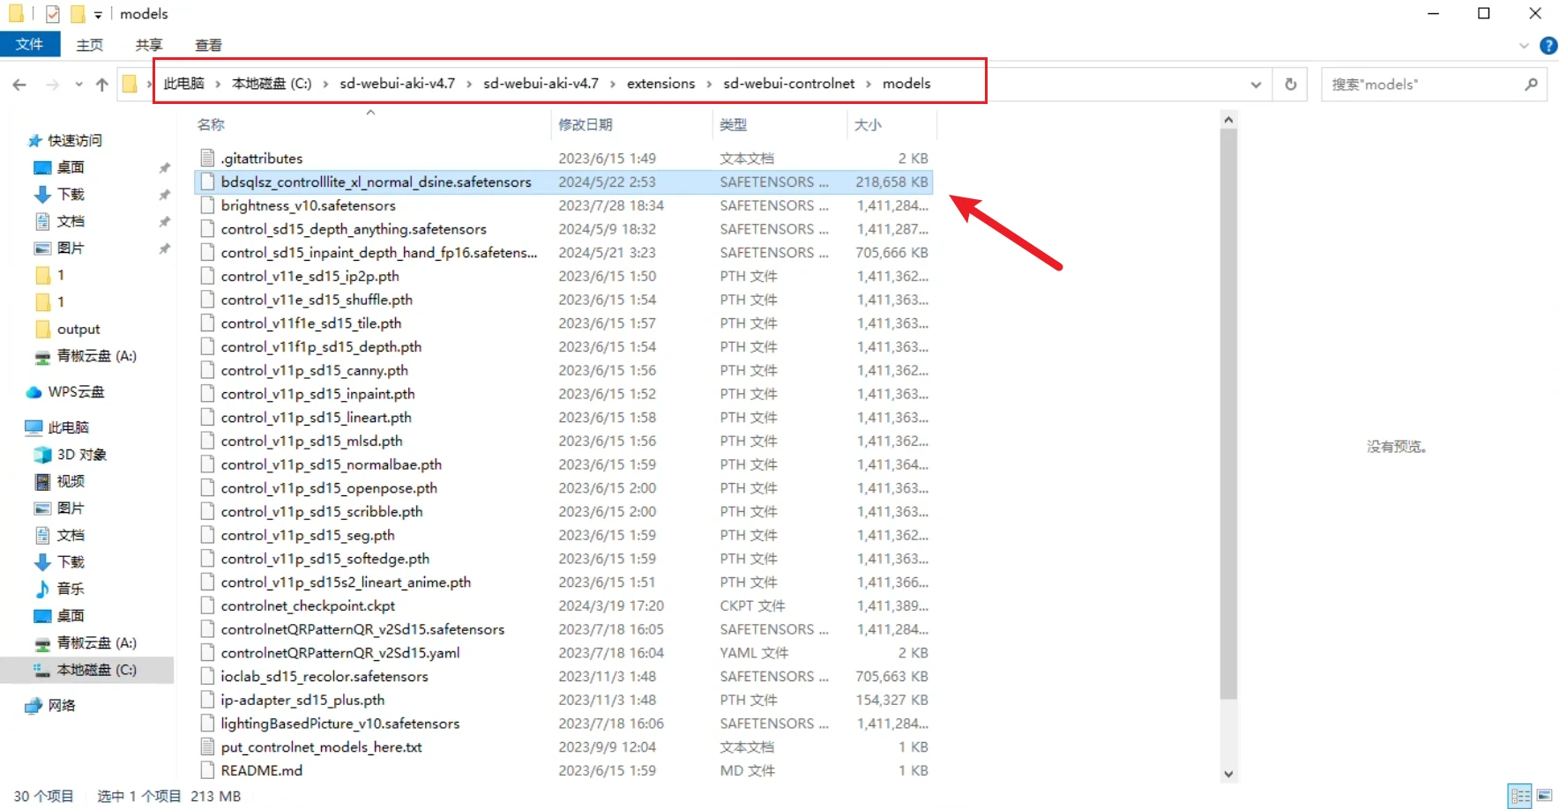Select controlnetQRPatternQR_v2Sd15.yaml file

[x=340, y=653]
